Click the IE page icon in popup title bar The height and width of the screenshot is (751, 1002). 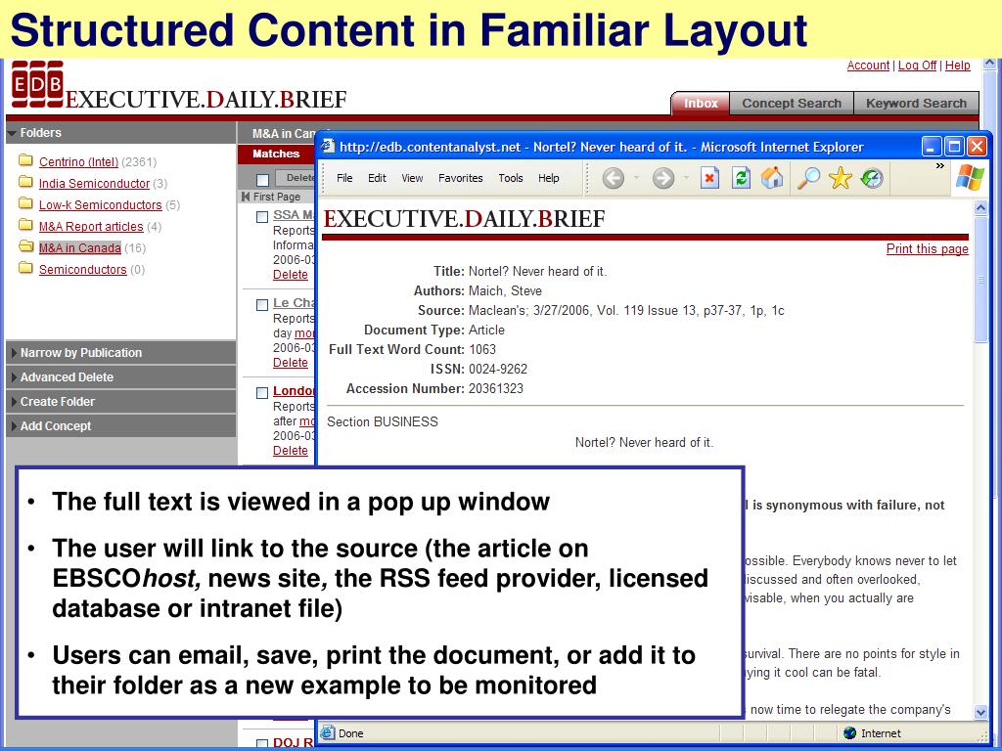[328, 147]
